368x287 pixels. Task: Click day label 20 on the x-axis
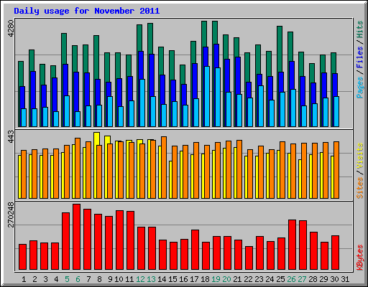coord(226,279)
